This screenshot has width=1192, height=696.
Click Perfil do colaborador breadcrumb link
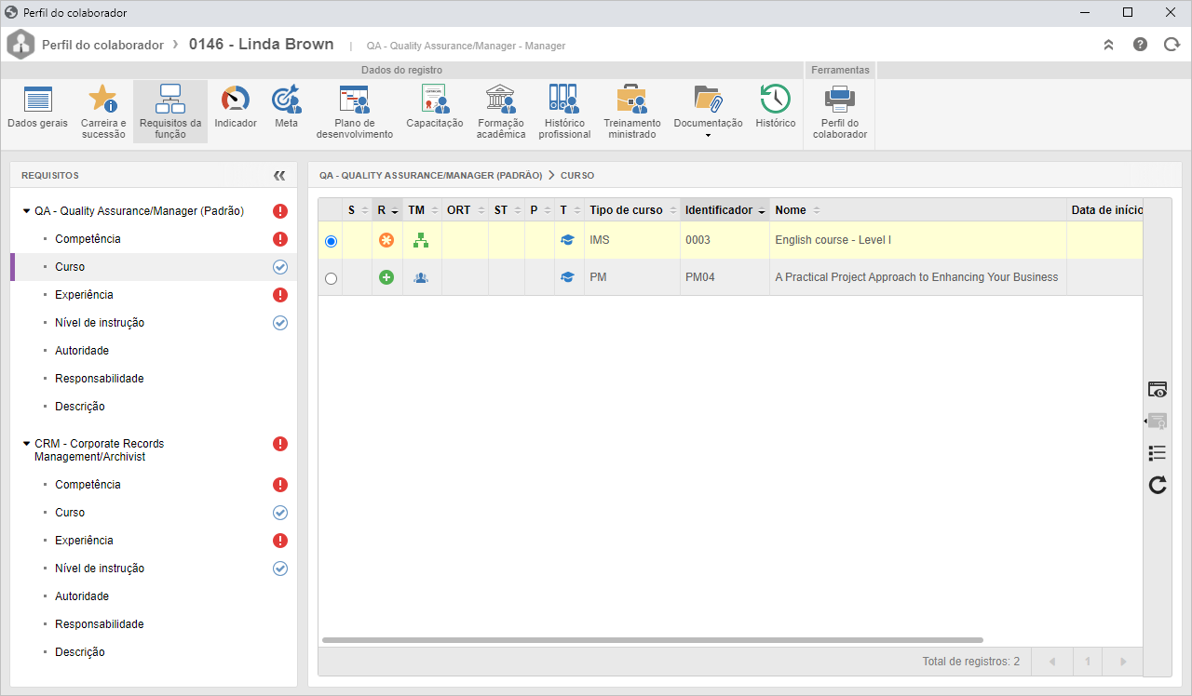(x=102, y=45)
